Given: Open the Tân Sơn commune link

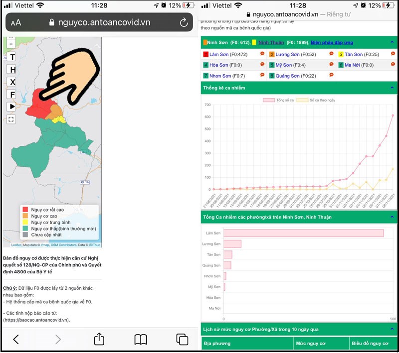Looking at the screenshot, I should click(354, 54).
